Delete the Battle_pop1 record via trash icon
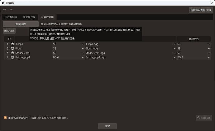Viewport: 215px width, 131px height. pyautogui.click(x=12, y=57)
